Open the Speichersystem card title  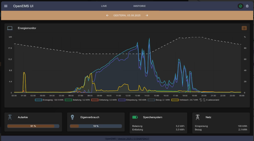point(153,117)
